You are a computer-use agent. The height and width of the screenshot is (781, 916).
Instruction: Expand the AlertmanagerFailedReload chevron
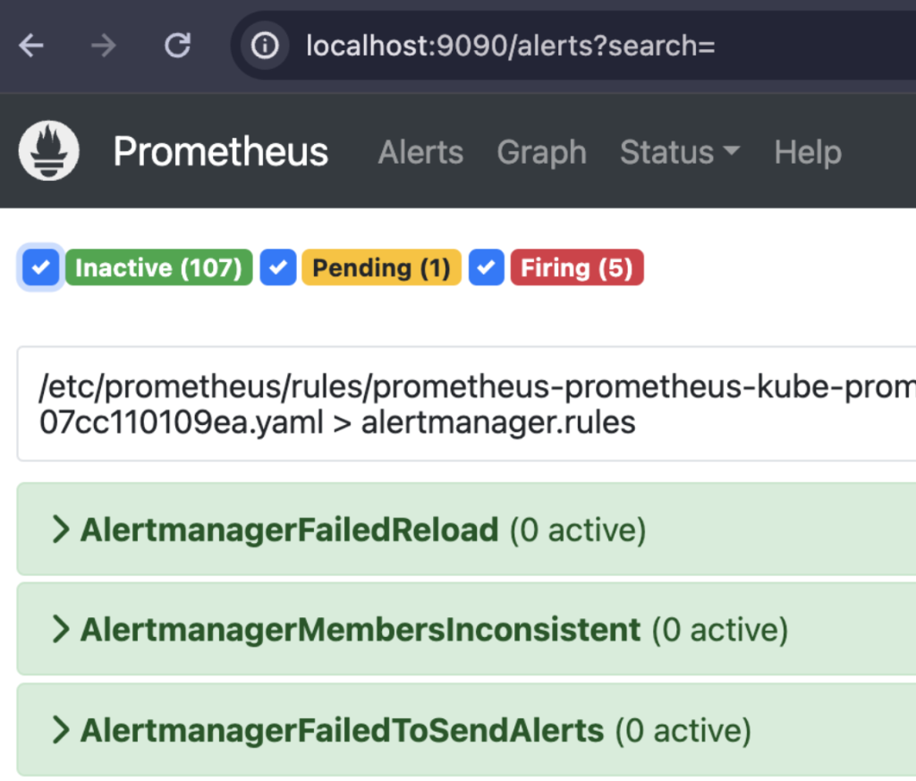(x=61, y=530)
